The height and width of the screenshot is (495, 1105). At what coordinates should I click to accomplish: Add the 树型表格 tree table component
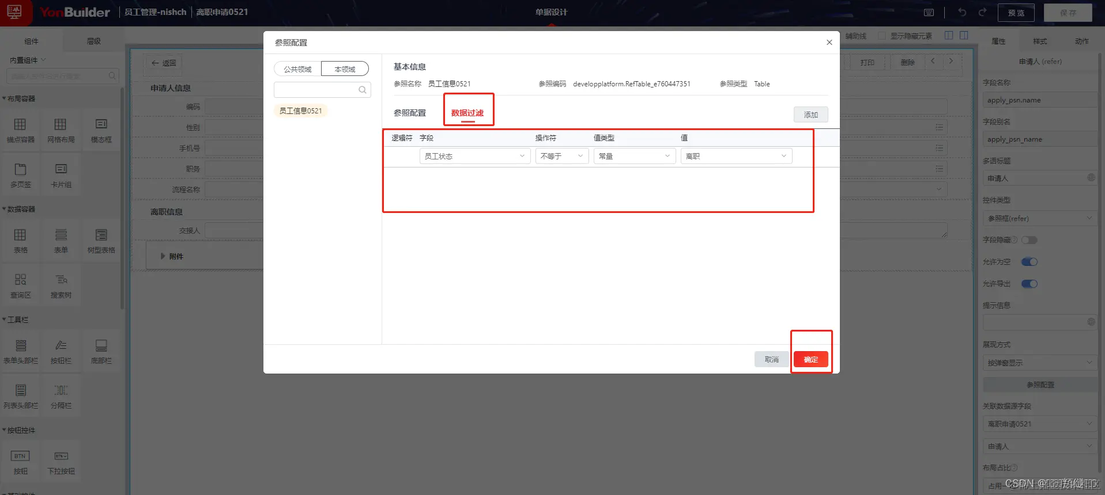pos(101,241)
